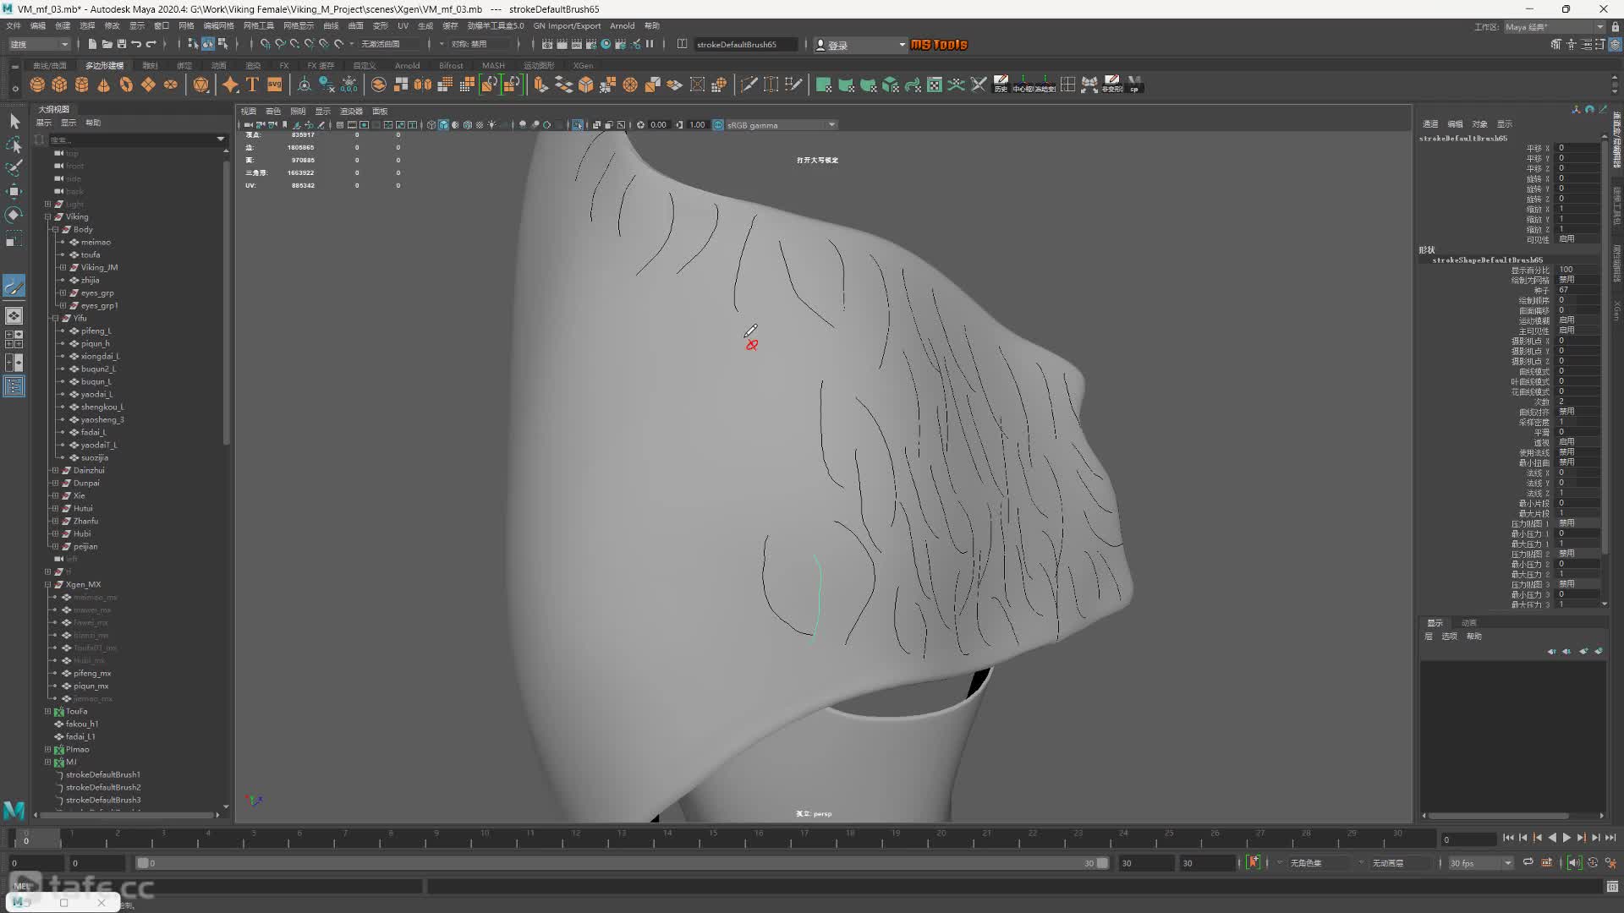Screen dimensions: 1624x913
Task: Collapse the Xgen_MX group
Action: (x=48, y=585)
